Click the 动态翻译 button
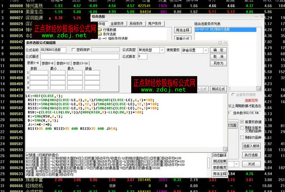Screen dimensions: 285x192 click(220, 155)
